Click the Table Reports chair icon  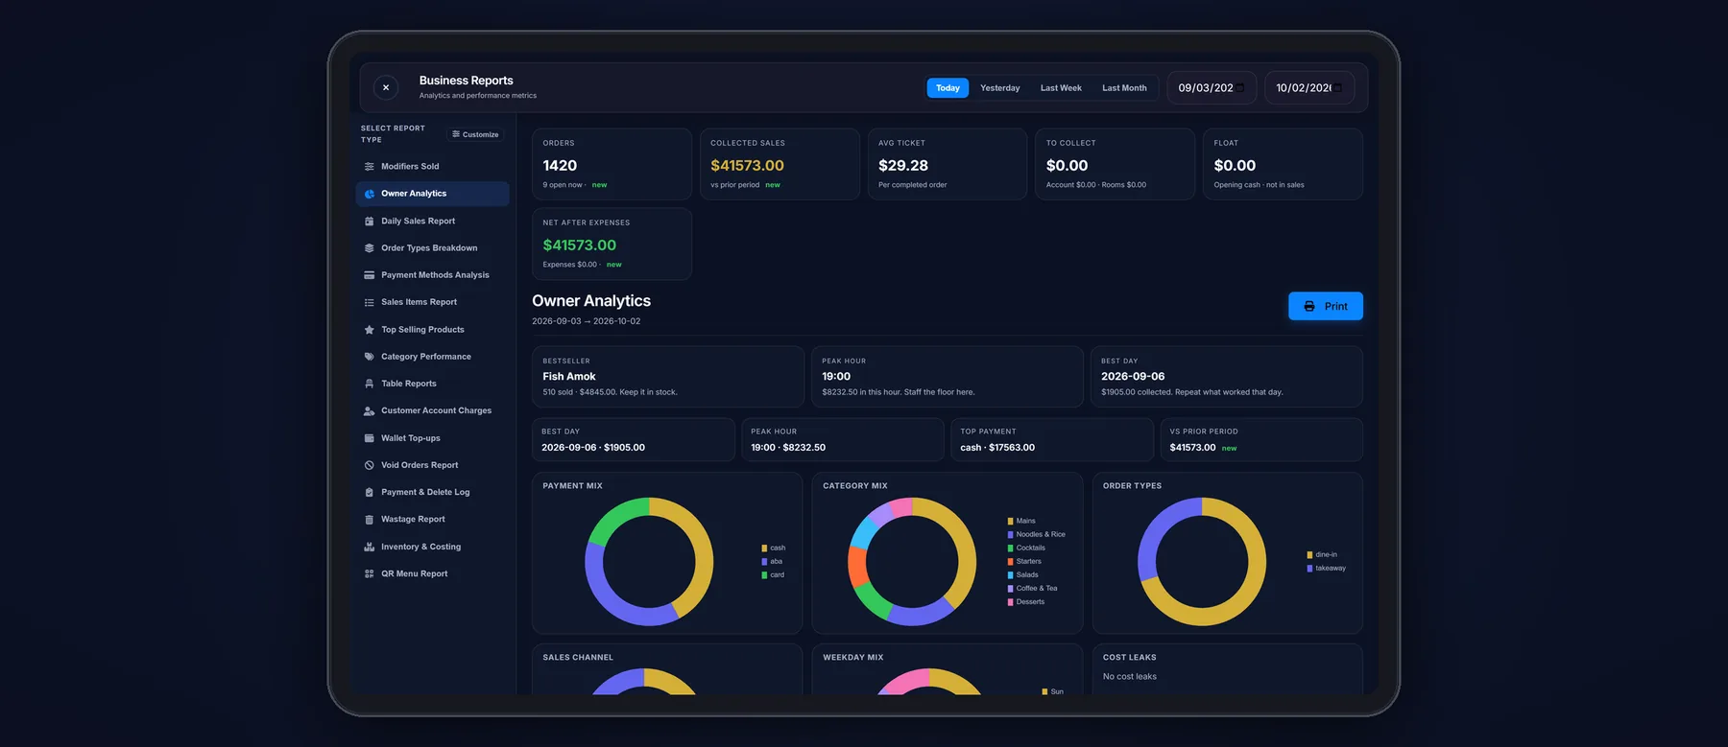click(370, 384)
